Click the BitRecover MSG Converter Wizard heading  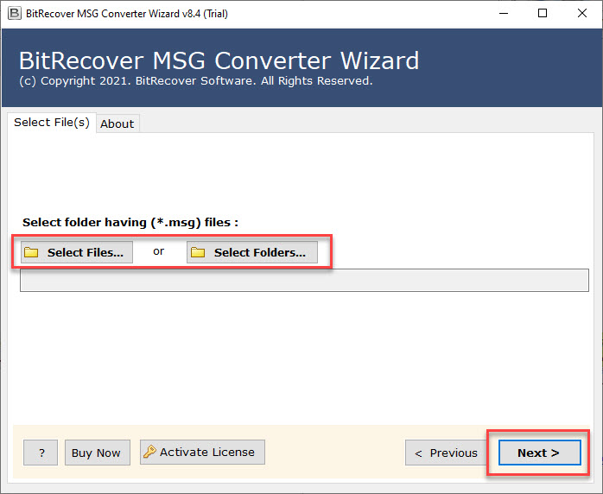[x=219, y=60]
